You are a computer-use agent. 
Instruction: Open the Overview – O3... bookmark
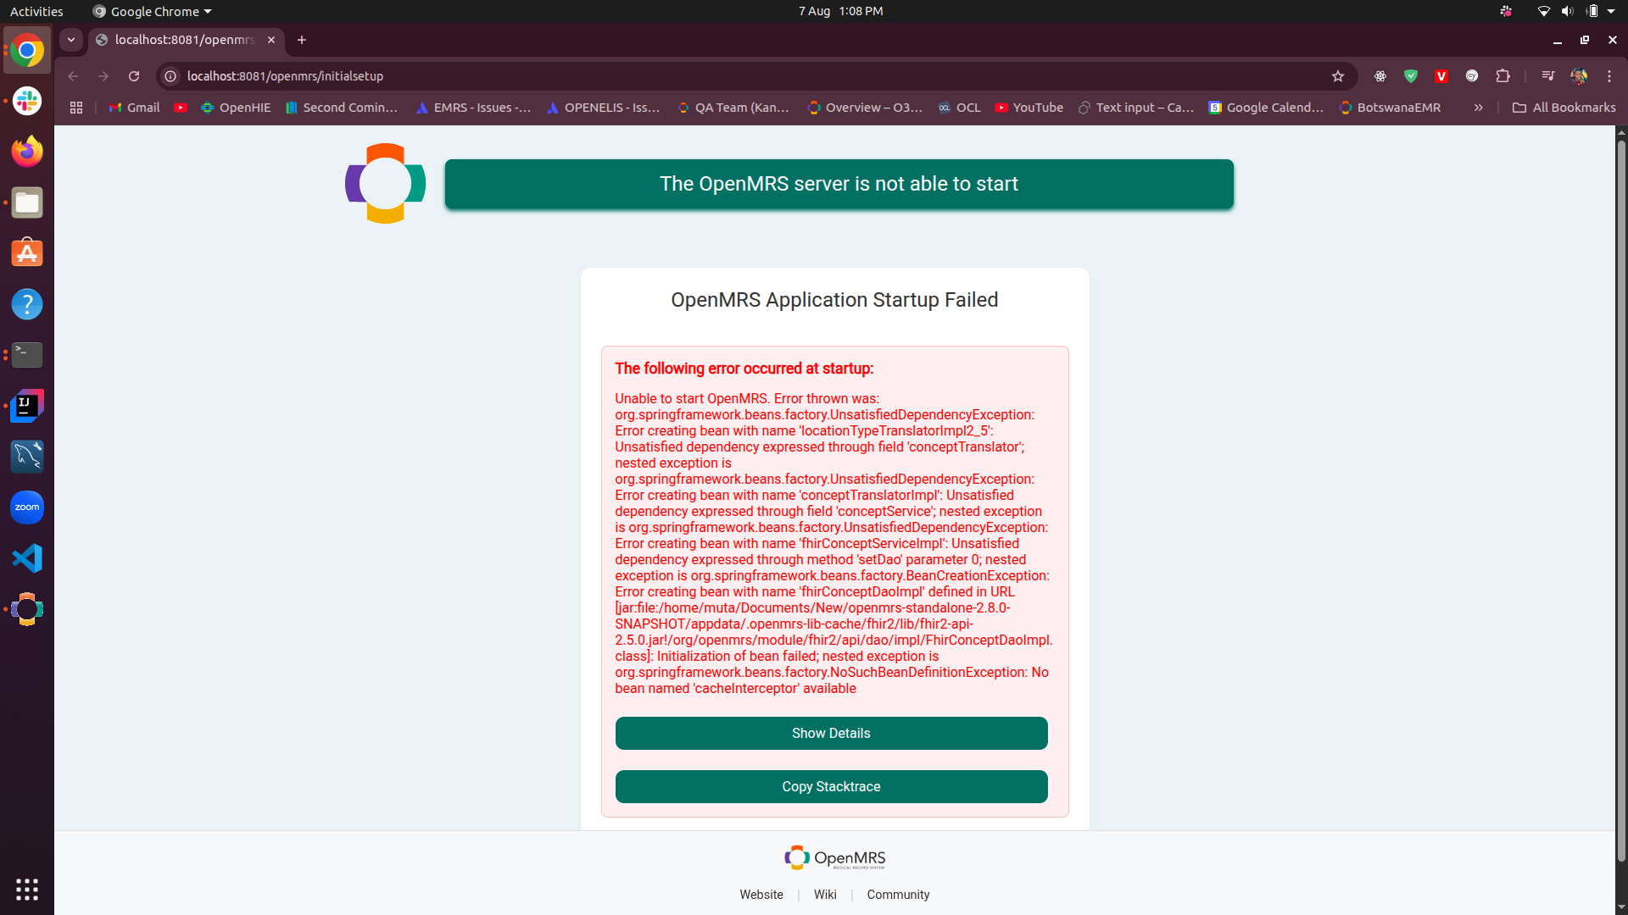865,108
